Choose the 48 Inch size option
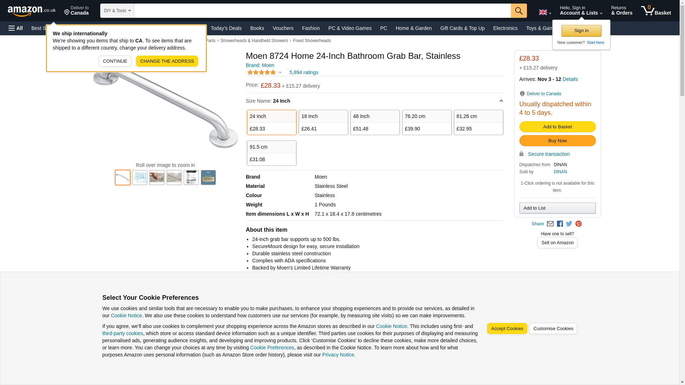 375,122
